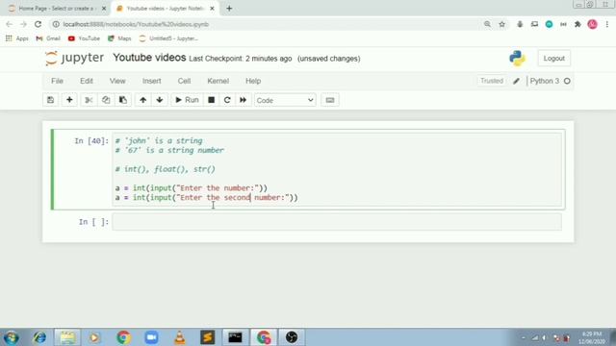The width and height of the screenshot is (616, 346).
Task: Paste cells below icon
Action: click(x=123, y=100)
